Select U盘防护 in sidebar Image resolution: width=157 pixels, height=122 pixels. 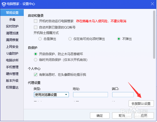(12, 54)
